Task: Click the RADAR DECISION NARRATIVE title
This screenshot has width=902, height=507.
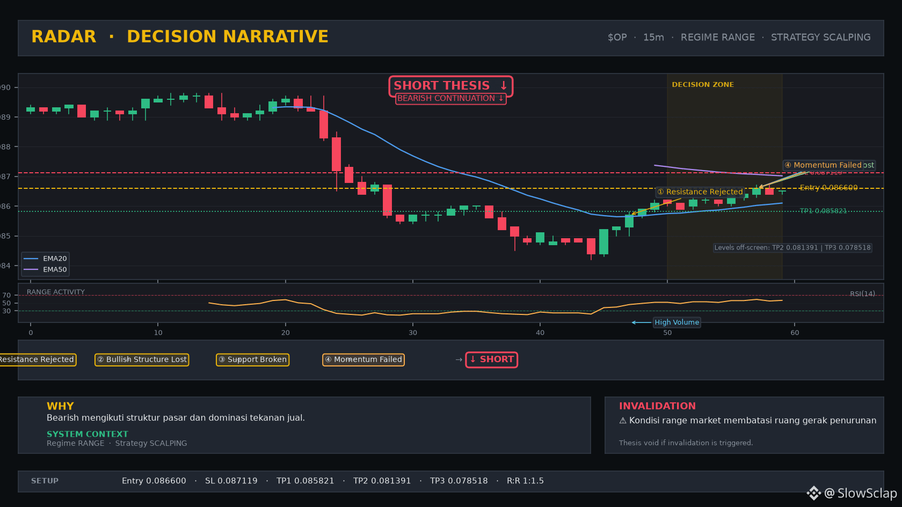Action: 180,36
